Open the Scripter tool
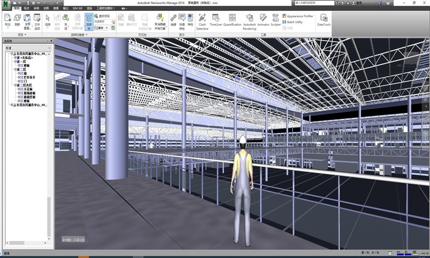430x258 pixels. tap(276, 21)
